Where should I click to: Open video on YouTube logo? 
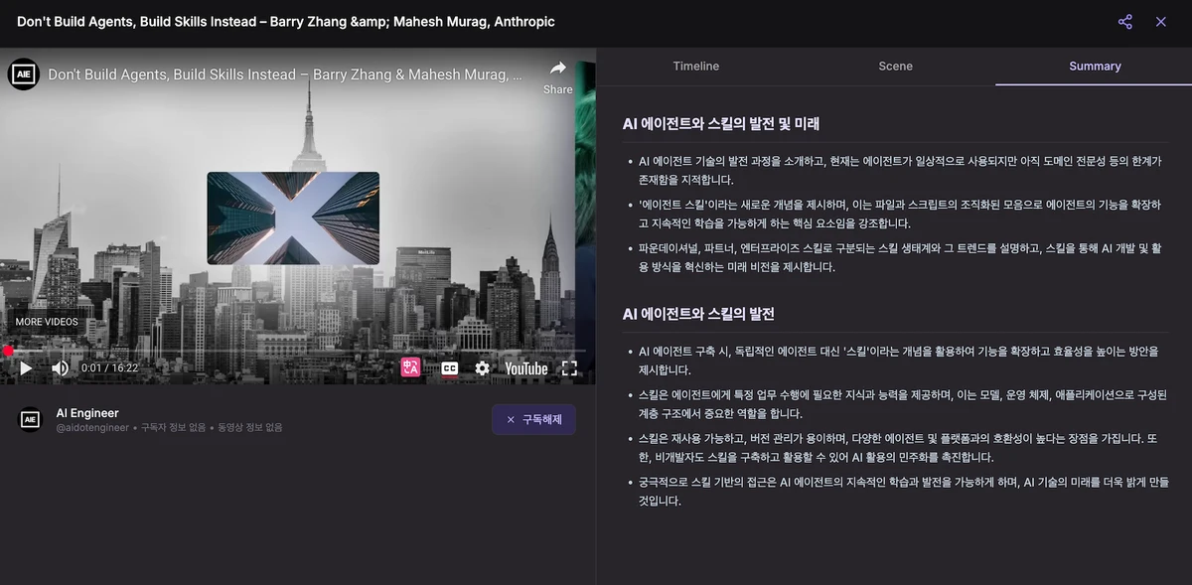(526, 368)
